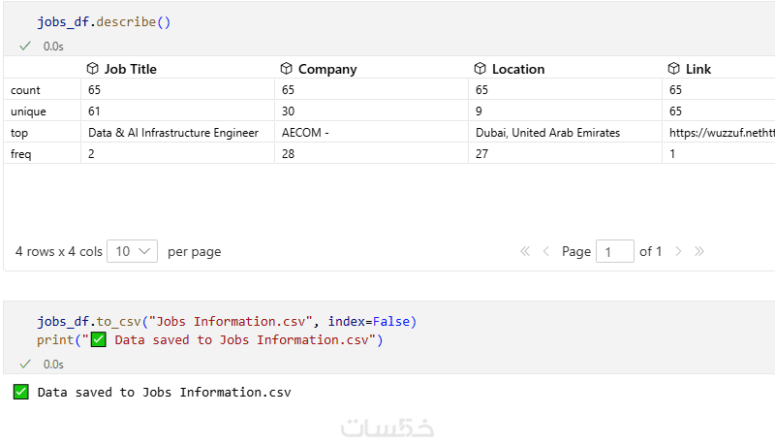
Task: Open the rows per page dropdown
Action: pos(132,251)
